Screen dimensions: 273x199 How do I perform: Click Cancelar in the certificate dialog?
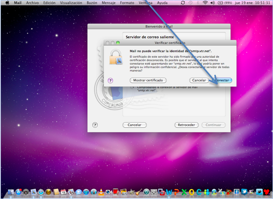(199, 81)
